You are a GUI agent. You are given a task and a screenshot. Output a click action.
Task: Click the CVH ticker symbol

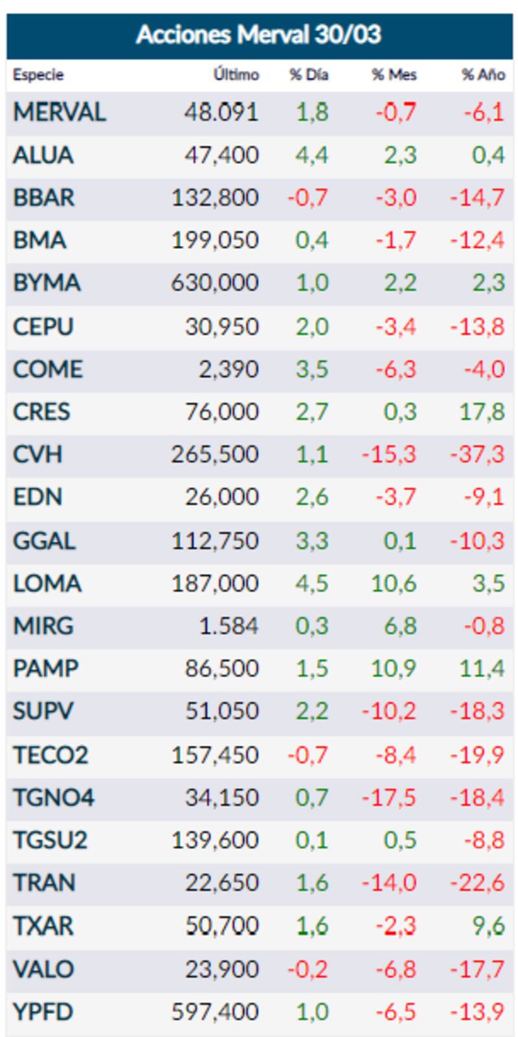click(x=38, y=454)
